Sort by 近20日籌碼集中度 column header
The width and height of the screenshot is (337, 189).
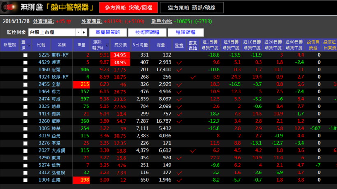pyautogui.click(x=273, y=45)
